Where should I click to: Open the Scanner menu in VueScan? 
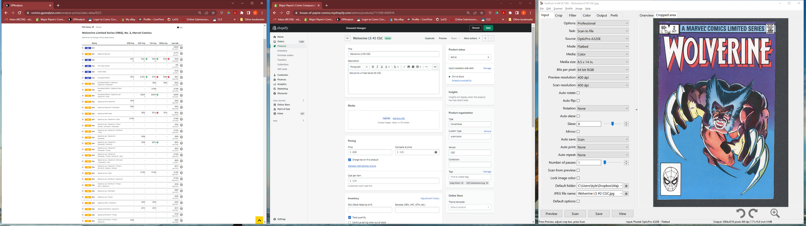(558, 9)
